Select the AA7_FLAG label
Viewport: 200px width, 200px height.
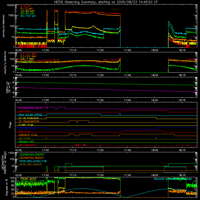point(24,138)
